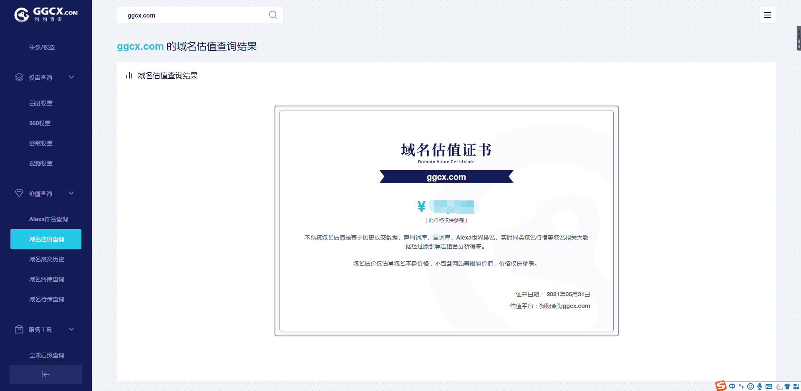The image size is (801, 391).
Task: Open the hamburger menu at top right
Action: [767, 15]
